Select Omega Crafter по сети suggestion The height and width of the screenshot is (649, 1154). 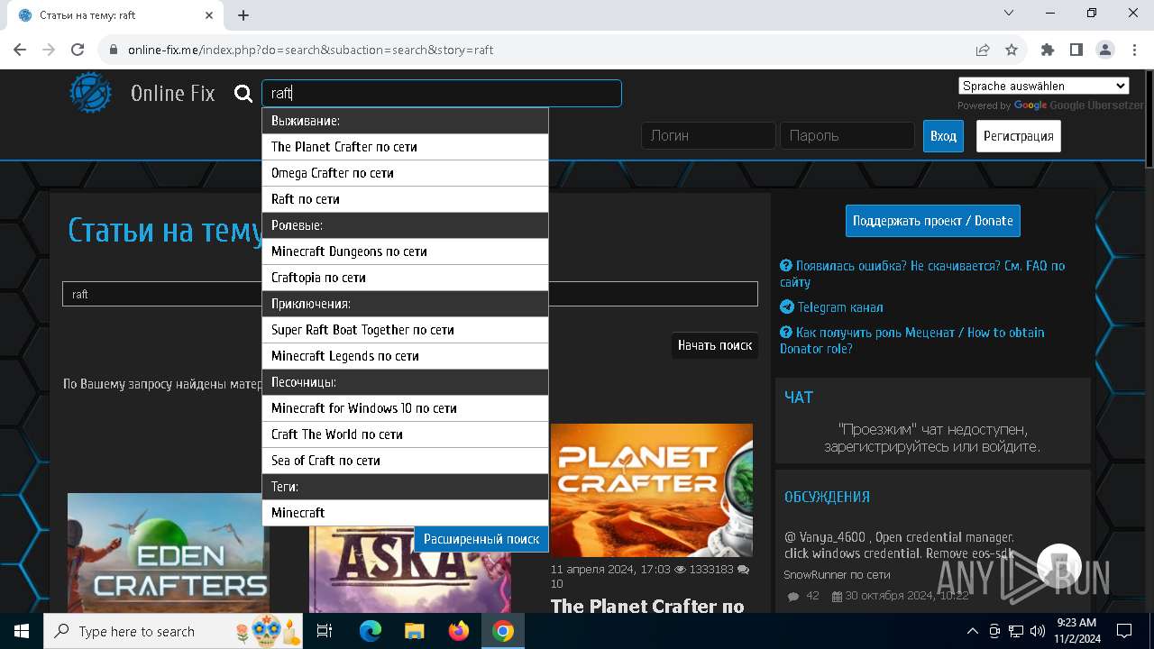click(405, 172)
